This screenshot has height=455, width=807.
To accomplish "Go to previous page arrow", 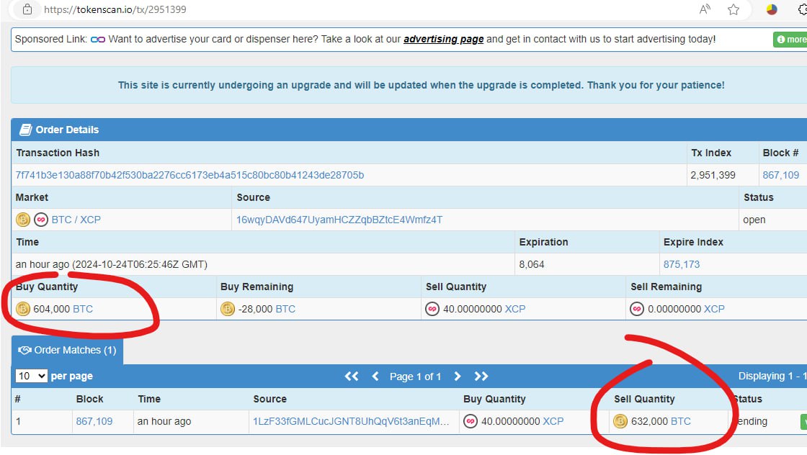I will (375, 377).
